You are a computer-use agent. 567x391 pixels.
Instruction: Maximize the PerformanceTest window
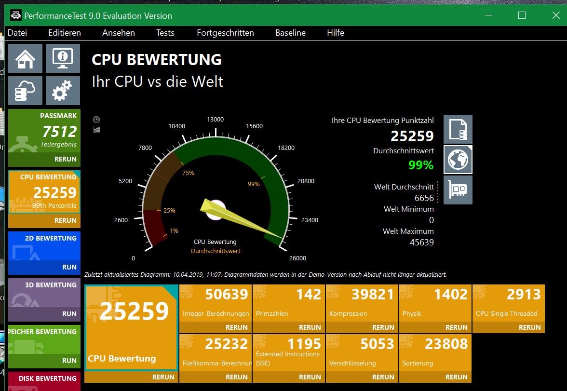pyautogui.click(x=522, y=15)
